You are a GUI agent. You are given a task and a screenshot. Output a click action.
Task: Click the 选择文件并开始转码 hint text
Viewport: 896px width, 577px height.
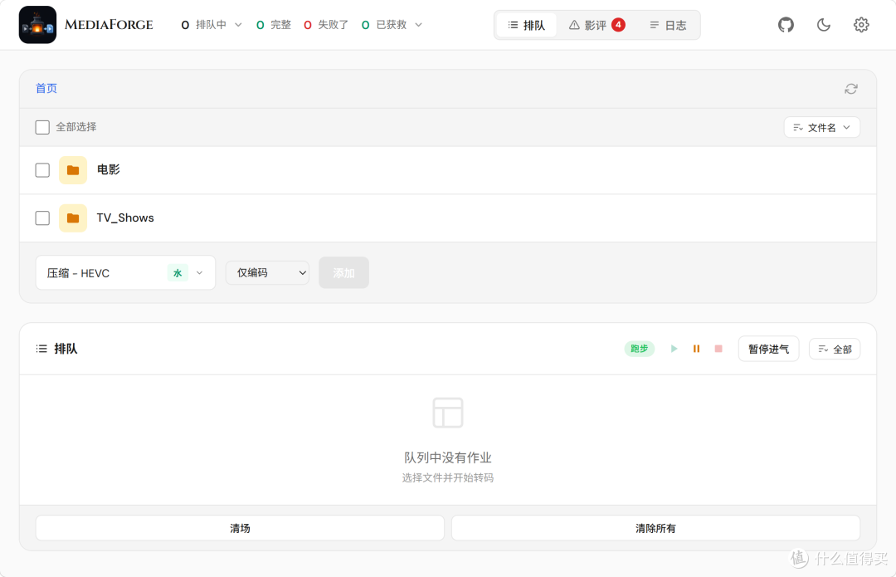(447, 477)
